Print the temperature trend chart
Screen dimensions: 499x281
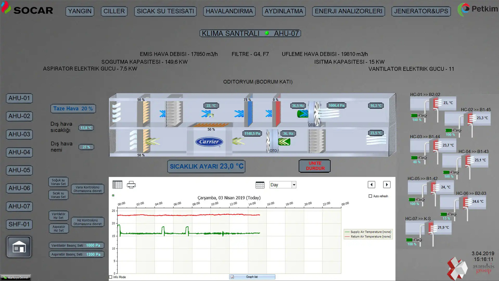pyautogui.click(x=131, y=185)
